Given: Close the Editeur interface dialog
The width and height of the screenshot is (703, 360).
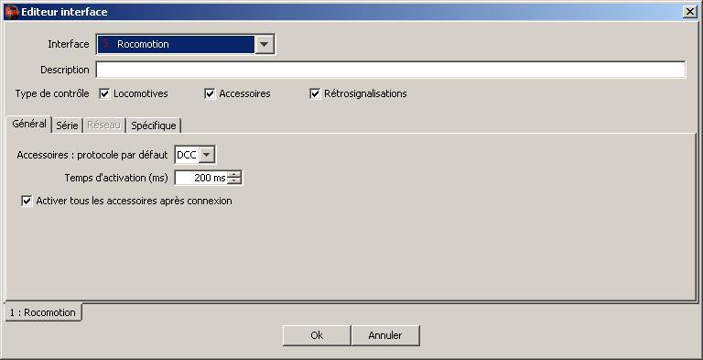Looking at the screenshot, I should (690, 12).
